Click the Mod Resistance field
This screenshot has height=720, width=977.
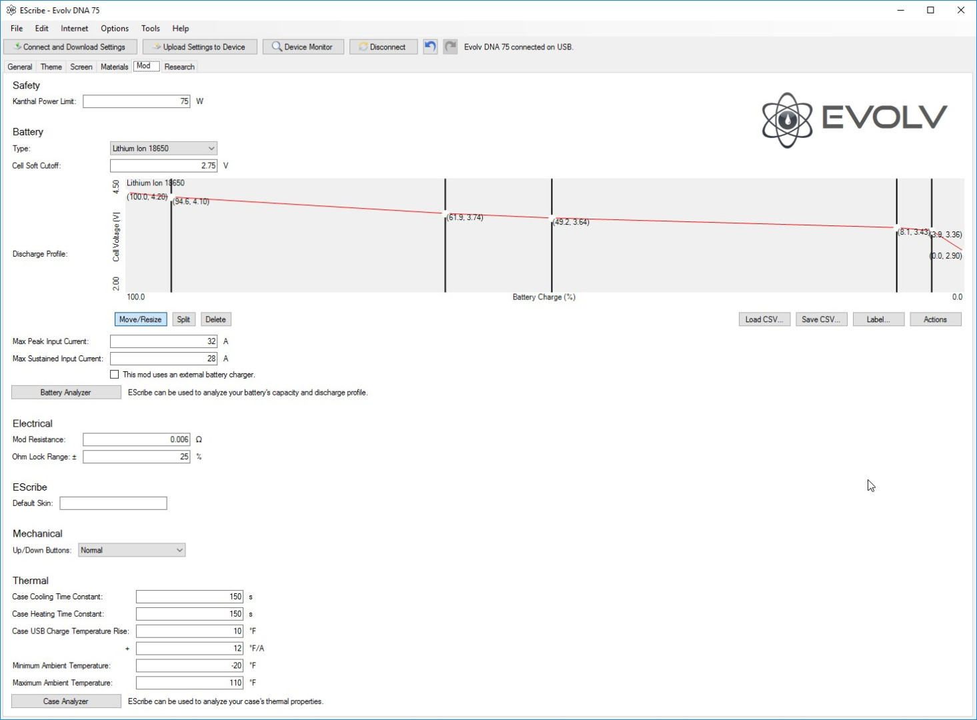(x=137, y=439)
